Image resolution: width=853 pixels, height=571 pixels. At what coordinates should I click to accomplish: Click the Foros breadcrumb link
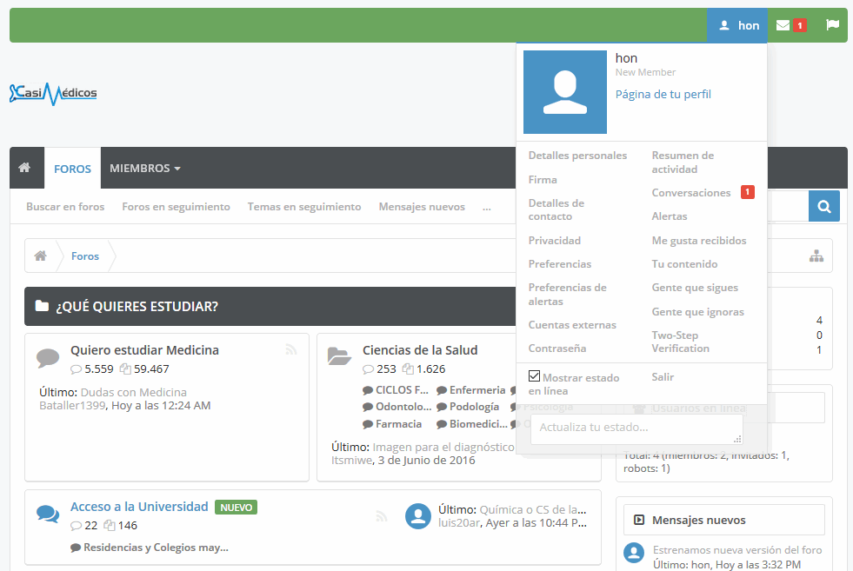[85, 256]
